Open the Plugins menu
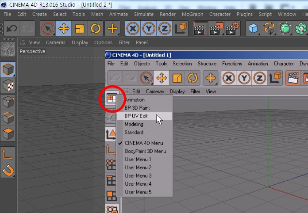Image resolution: width=308 pixels, height=213 pixels. click(x=245, y=14)
